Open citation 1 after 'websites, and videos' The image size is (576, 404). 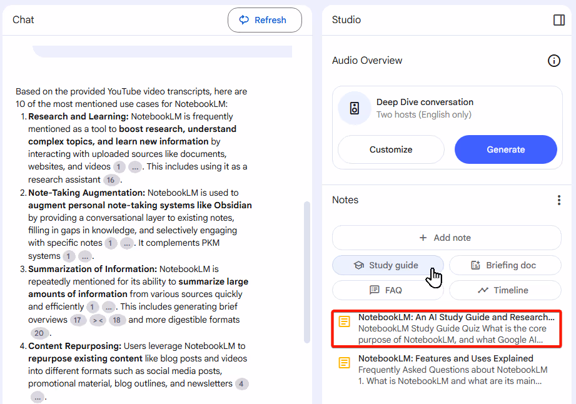click(119, 167)
